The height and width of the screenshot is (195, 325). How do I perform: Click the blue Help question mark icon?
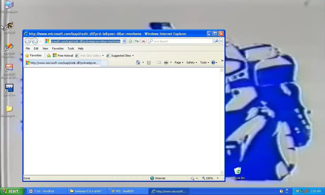click(213, 62)
